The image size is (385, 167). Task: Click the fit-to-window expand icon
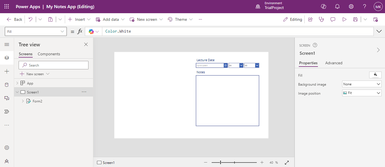point(287,163)
